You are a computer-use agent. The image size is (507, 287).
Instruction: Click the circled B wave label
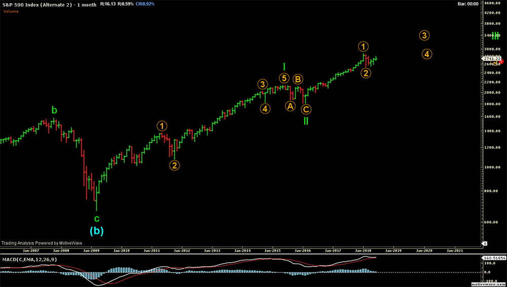299,79
